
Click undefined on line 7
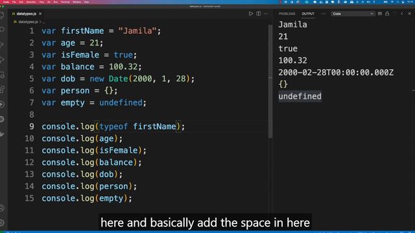coord(121,102)
